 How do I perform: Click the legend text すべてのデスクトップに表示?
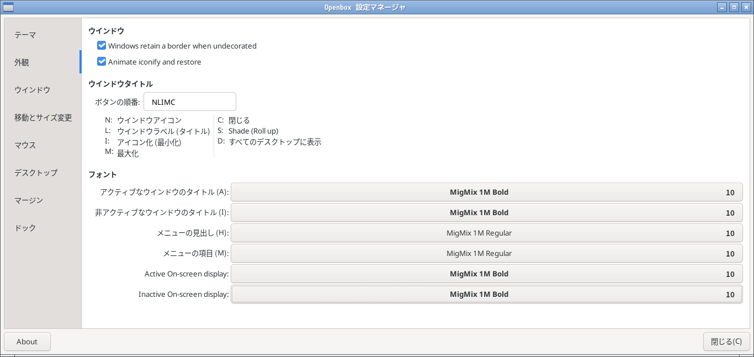[x=275, y=142]
